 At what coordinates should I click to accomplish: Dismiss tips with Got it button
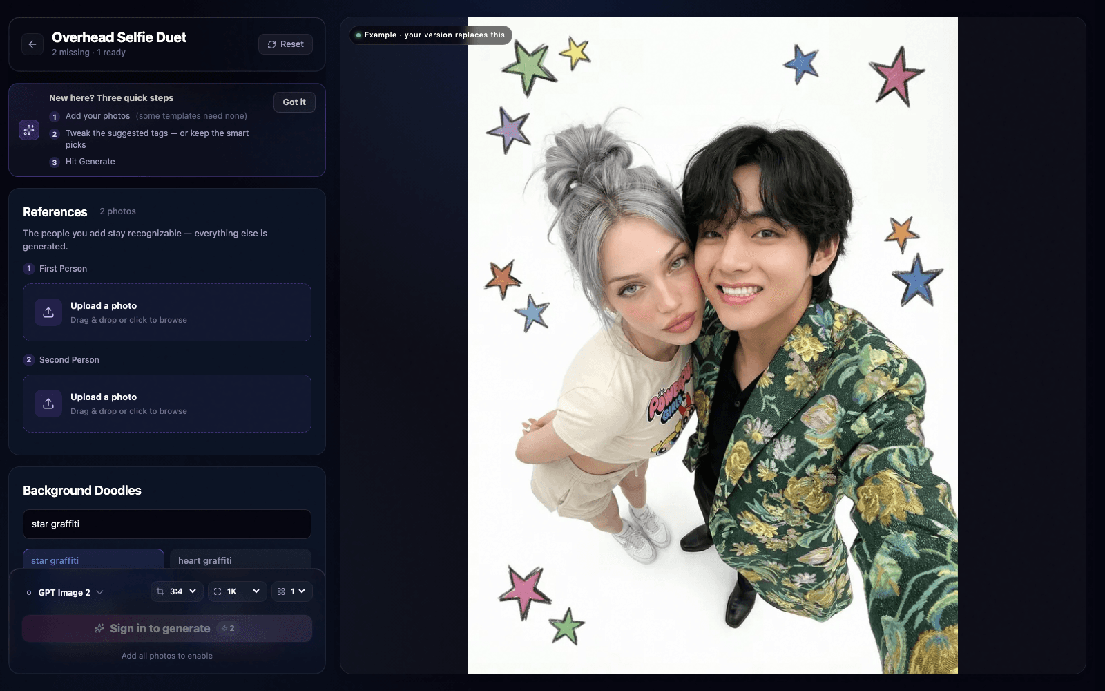[294, 102]
